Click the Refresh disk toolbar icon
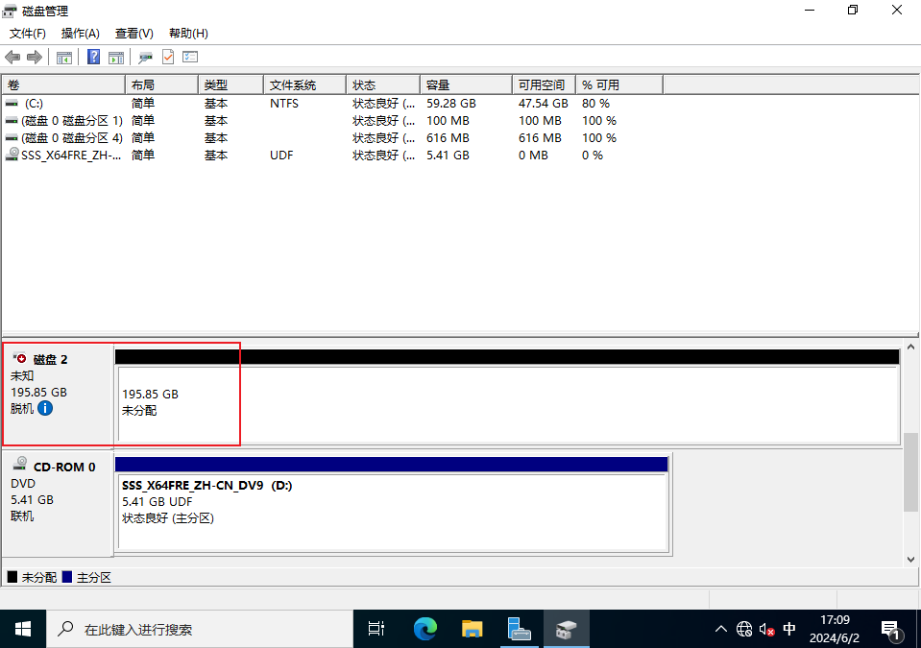The image size is (921, 648). click(145, 58)
